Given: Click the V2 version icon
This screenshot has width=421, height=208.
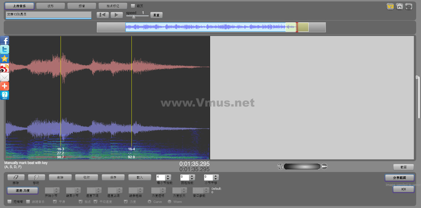Looking at the screenshot, I should [390, 6].
